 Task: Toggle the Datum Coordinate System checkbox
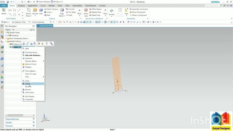(11, 44)
